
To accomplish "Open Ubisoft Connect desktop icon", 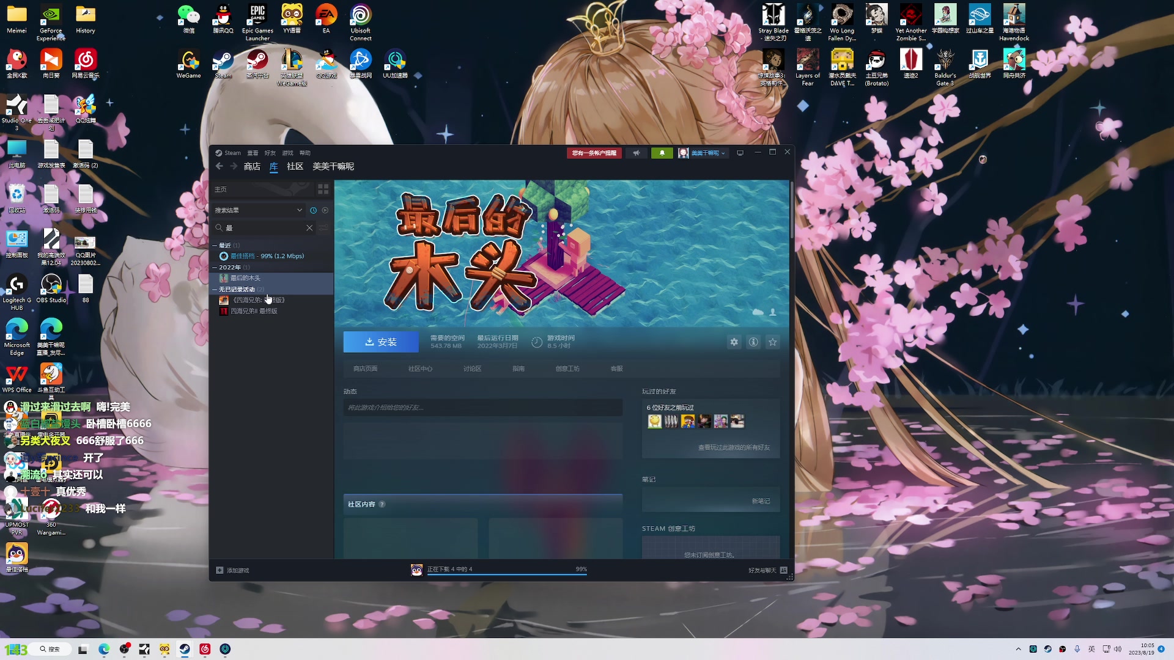I will click(x=361, y=23).
